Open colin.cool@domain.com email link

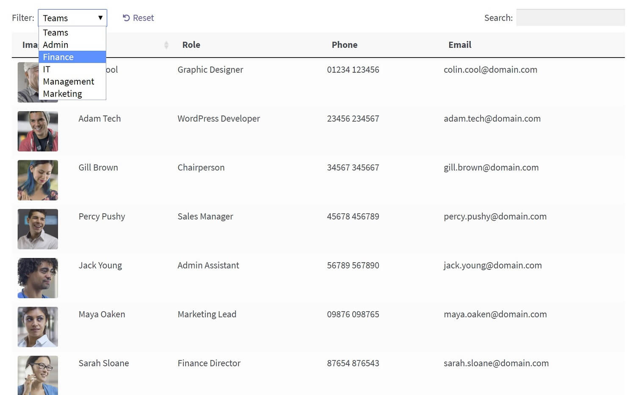[x=490, y=69]
